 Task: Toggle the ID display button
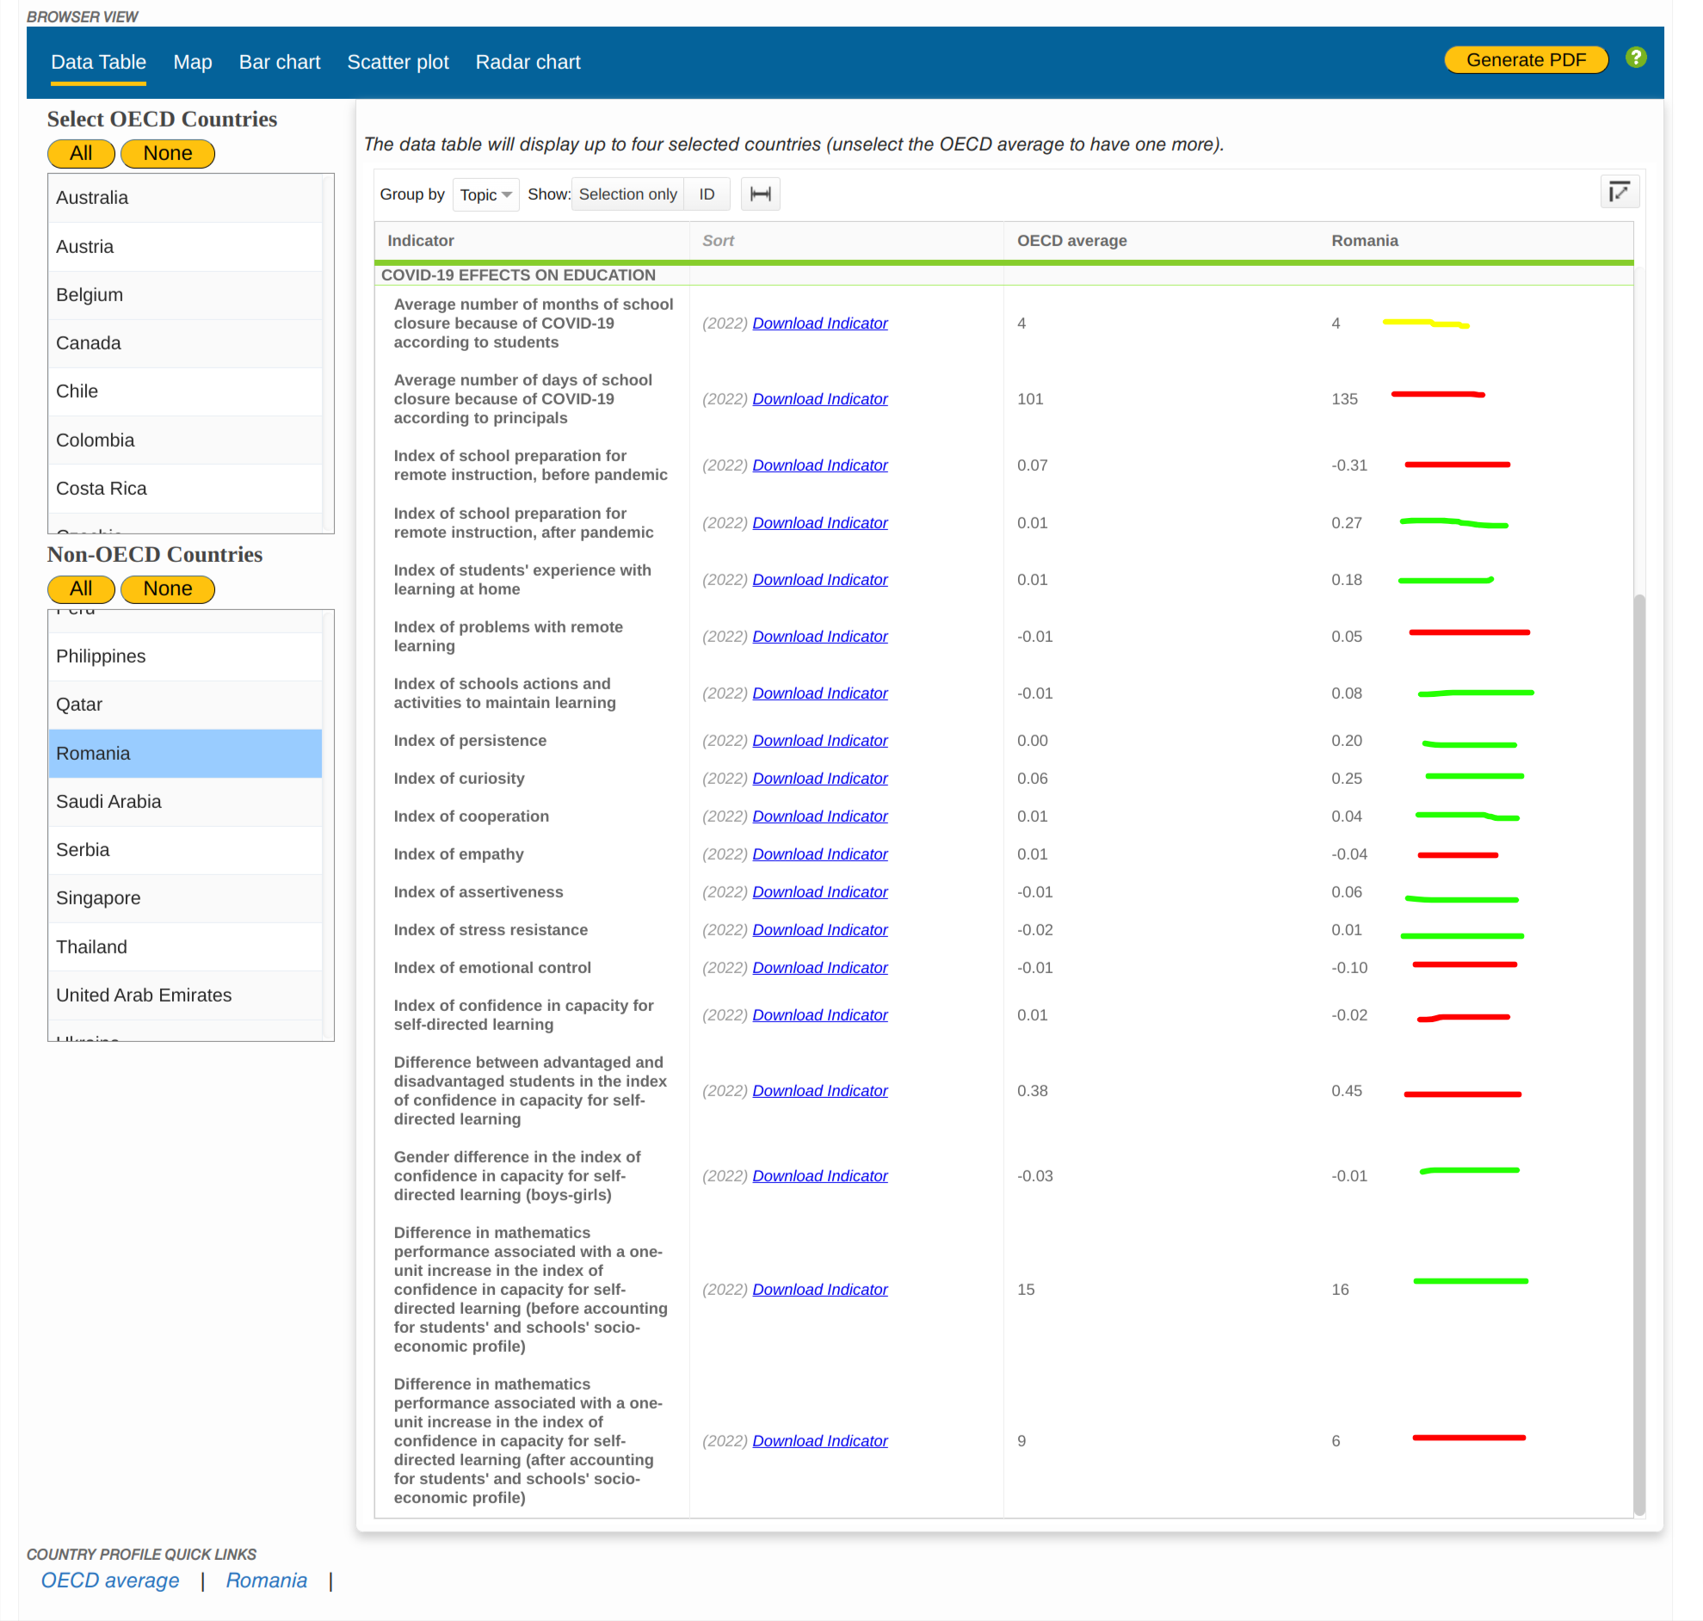click(x=706, y=194)
